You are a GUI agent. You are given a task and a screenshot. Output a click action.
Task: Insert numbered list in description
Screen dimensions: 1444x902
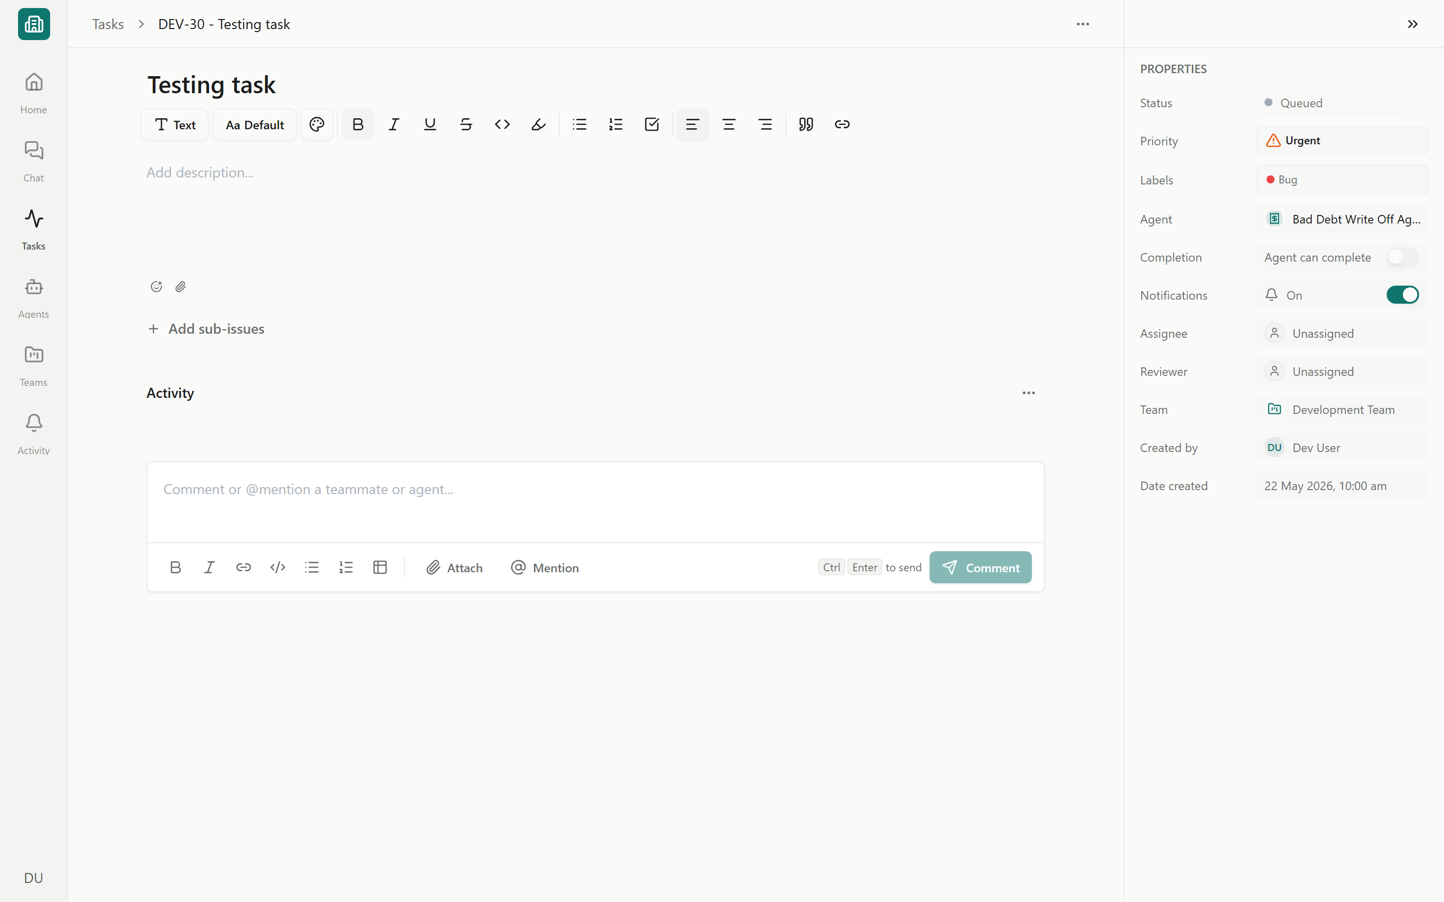tap(616, 124)
